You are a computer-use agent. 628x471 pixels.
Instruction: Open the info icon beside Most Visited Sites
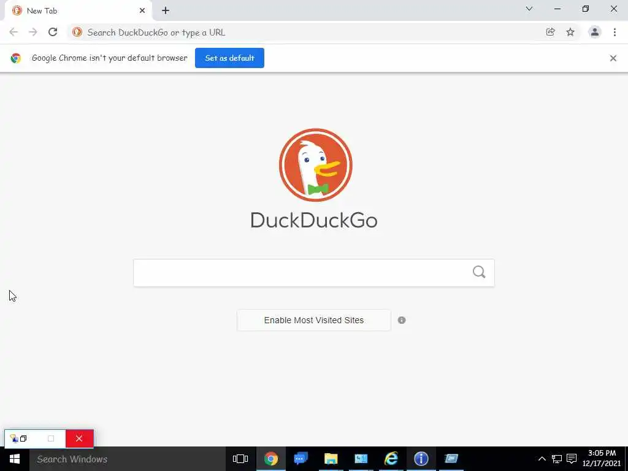tap(402, 320)
